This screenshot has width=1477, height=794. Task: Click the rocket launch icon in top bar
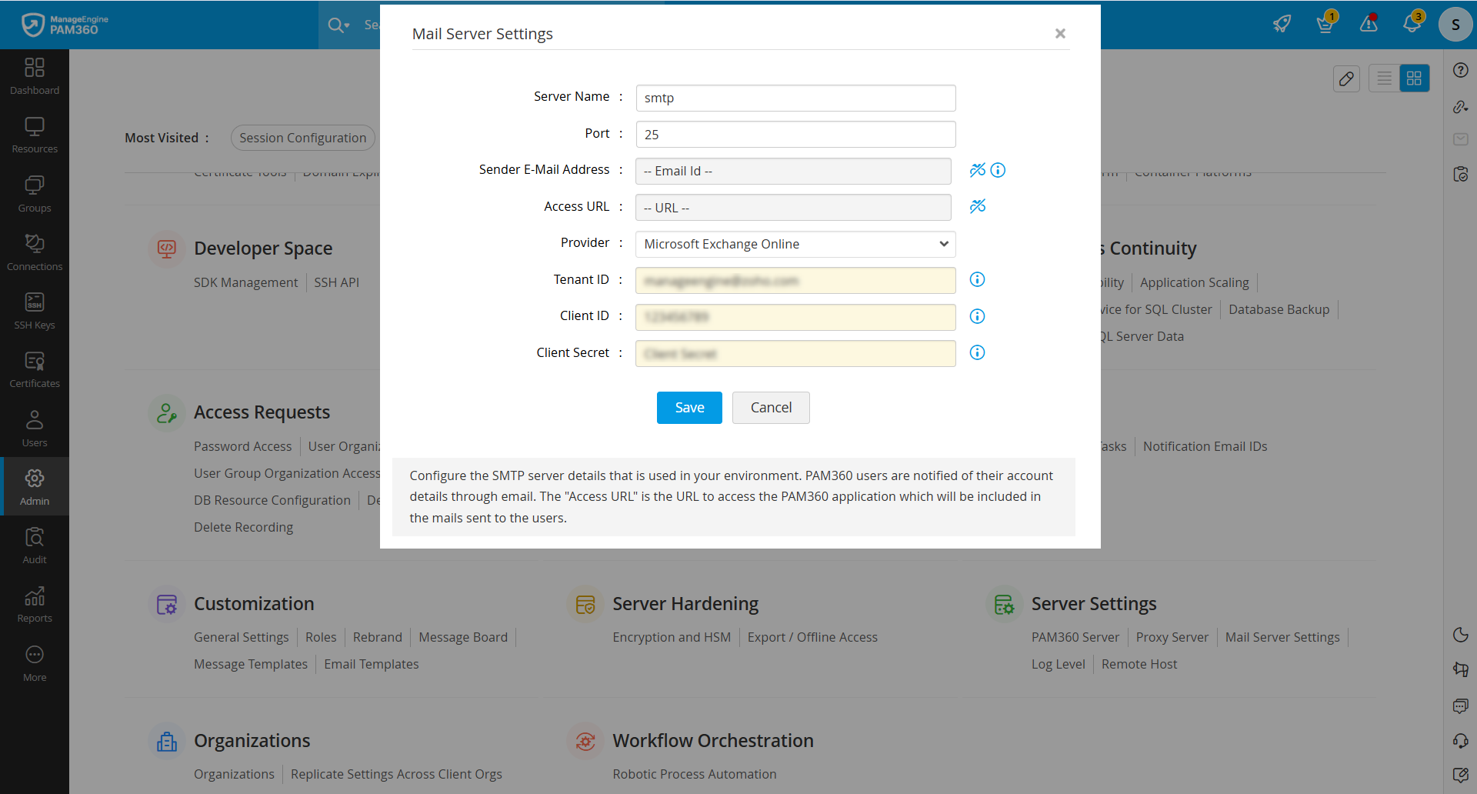1282,24
